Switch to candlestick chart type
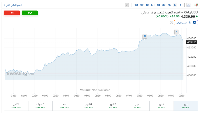This screenshot has height=114, width=202. coord(196,5)
